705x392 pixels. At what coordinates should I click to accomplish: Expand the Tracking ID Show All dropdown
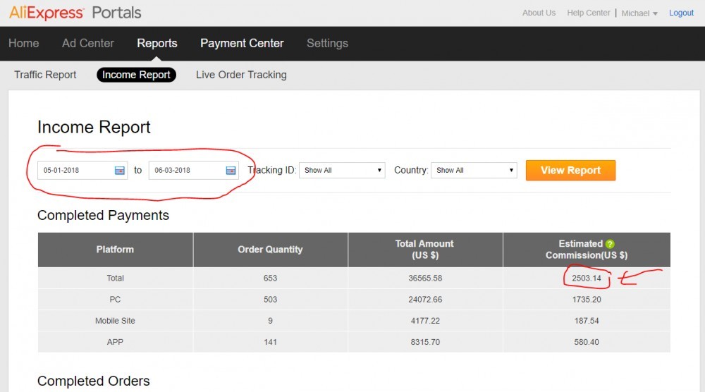[342, 171]
